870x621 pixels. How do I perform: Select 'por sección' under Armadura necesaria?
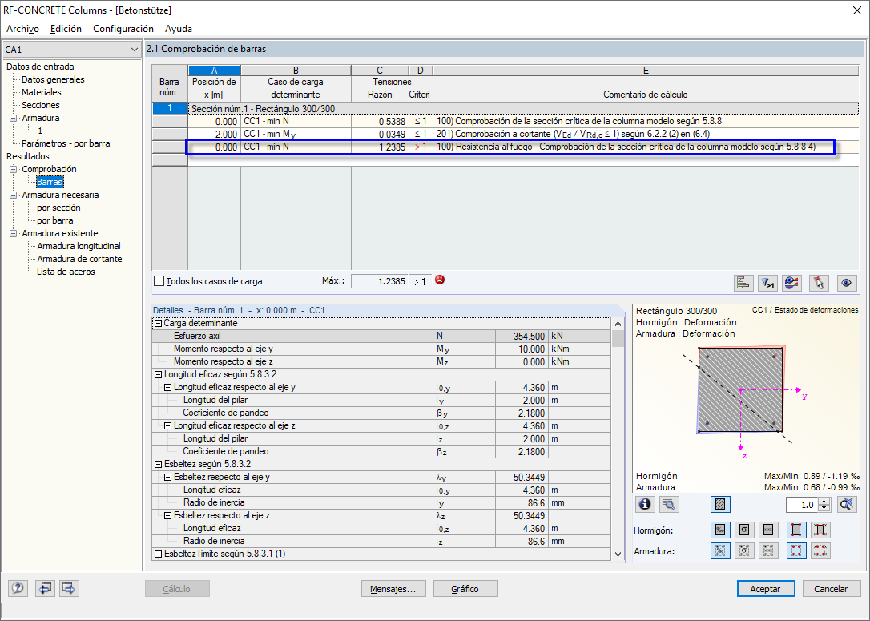point(58,208)
